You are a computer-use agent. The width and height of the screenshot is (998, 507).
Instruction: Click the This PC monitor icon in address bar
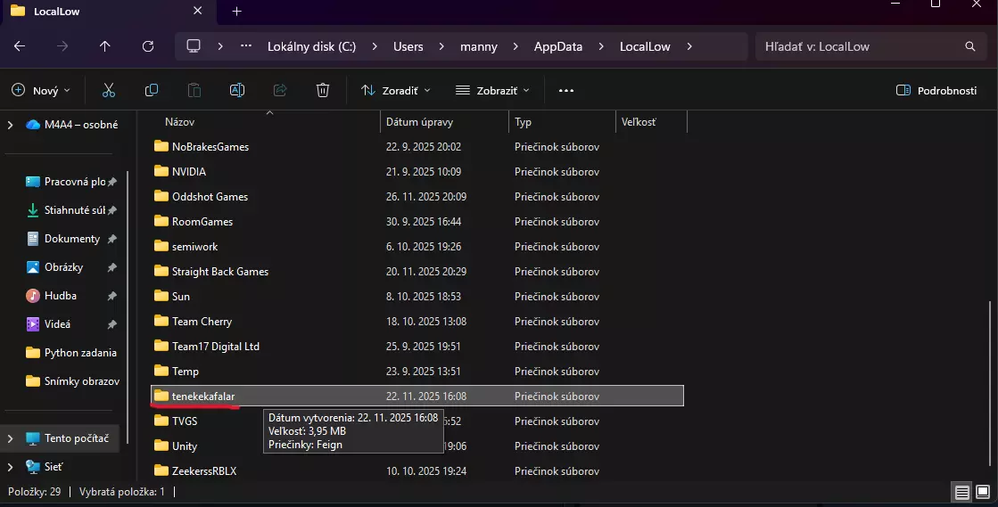pyautogui.click(x=194, y=46)
